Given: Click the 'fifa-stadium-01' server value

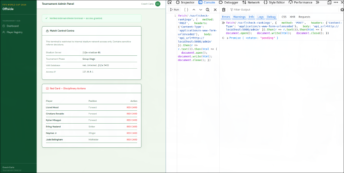Looking at the screenshot, I should (x=92, y=52).
